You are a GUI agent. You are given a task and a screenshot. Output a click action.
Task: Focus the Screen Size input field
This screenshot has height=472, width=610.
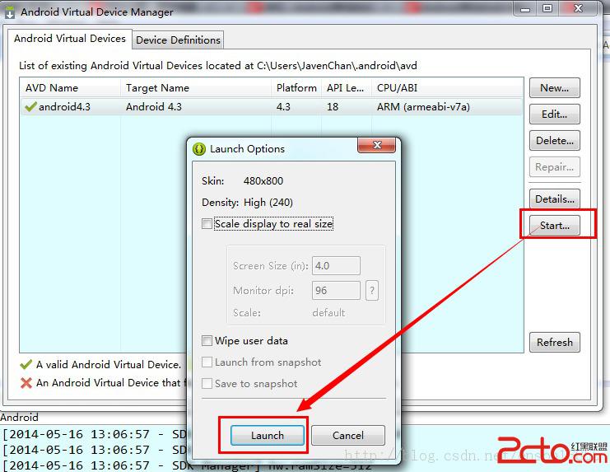(x=336, y=266)
